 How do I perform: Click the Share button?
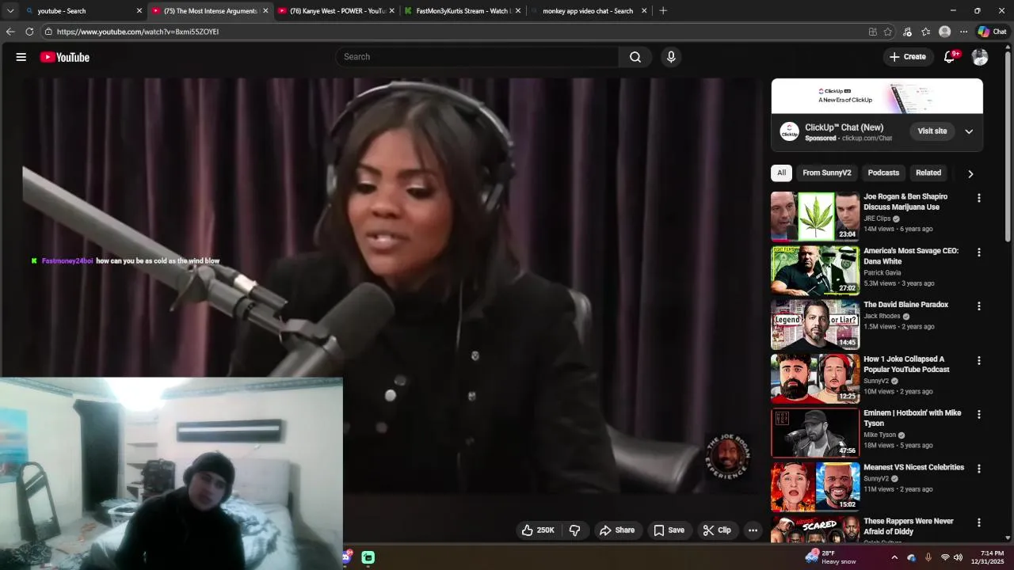pyautogui.click(x=617, y=530)
